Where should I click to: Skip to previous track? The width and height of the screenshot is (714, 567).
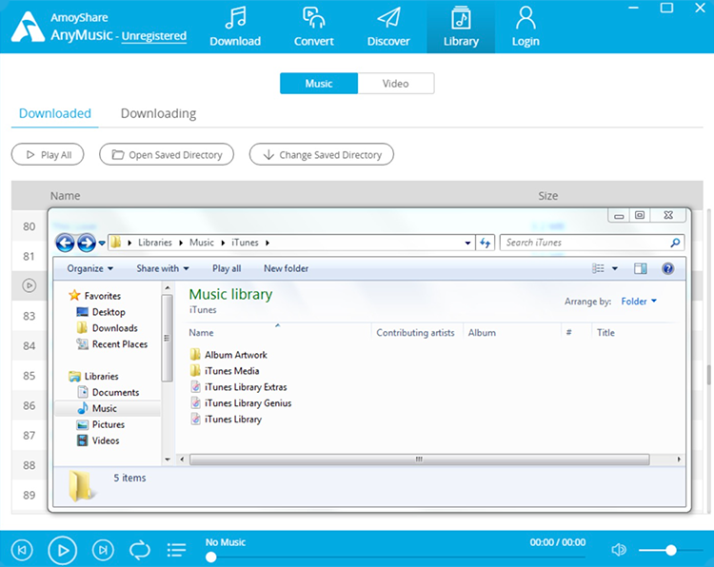(x=22, y=550)
